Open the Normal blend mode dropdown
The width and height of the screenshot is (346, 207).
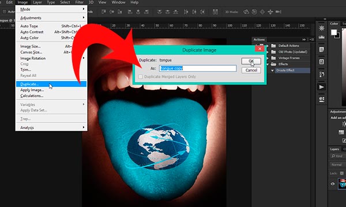coord(337,164)
